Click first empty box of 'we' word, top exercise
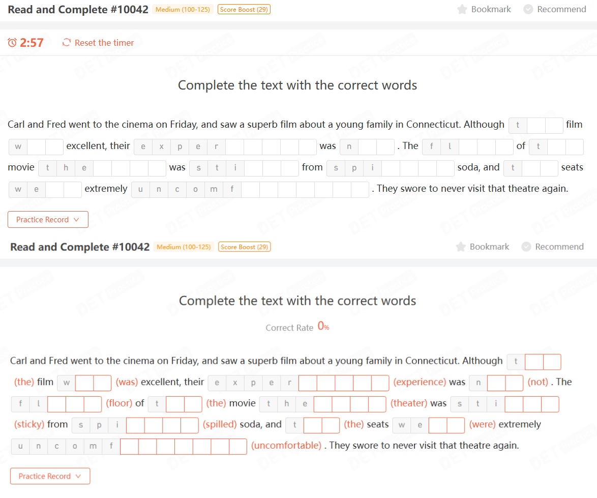This screenshot has width=597, height=498. (54, 190)
